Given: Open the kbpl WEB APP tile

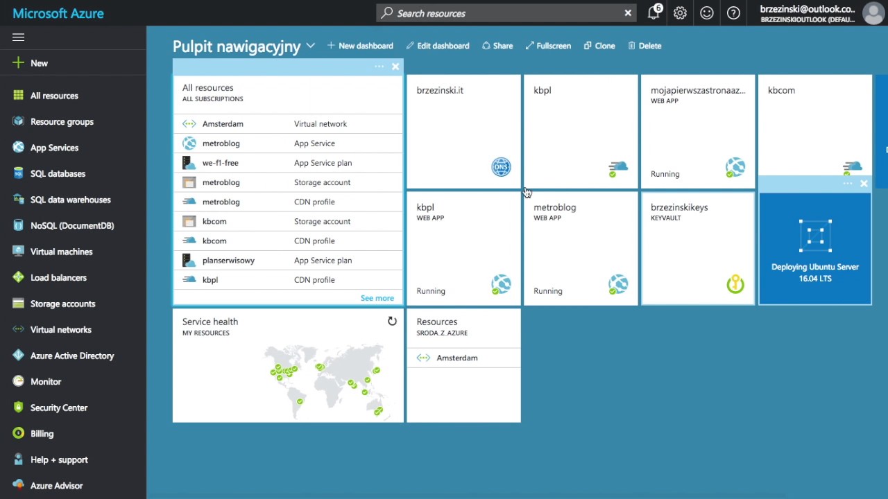Looking at the screenshot, I should point(463,248).
